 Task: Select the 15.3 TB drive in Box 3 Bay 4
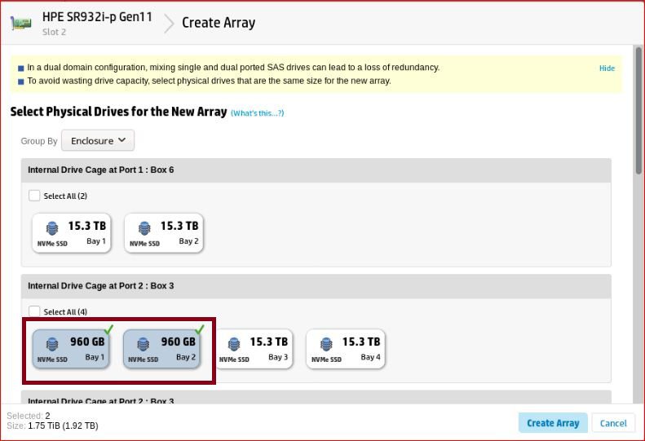click(x=345, y=349)
